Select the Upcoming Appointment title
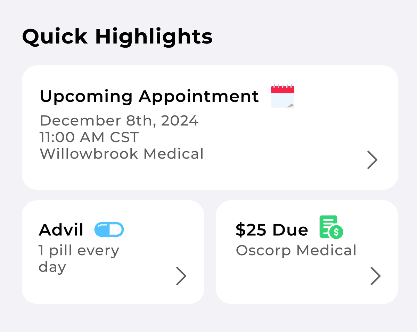The width and height of the screenshot is (417, 332). 149,96
